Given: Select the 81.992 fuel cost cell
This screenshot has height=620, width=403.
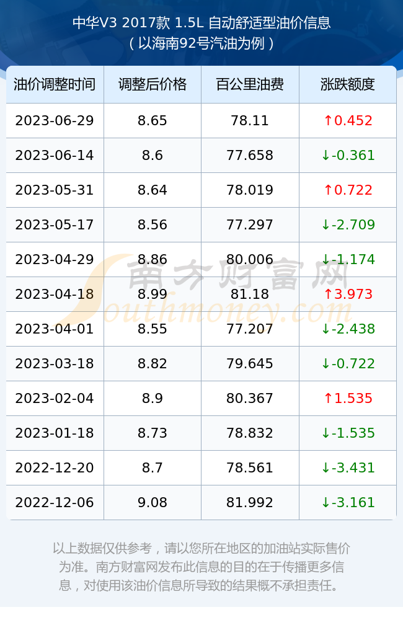Looking at the screenshot, I should pyautogui.click(x=250, y=503).
